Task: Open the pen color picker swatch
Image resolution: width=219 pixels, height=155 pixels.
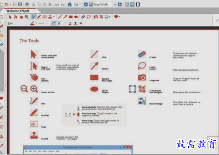Action: pyautogui.click(x=32, y=23)
